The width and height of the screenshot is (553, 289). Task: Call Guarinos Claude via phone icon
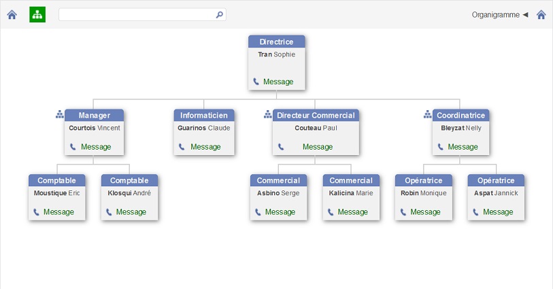(182, 147)
